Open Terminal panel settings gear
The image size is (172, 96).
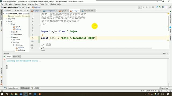tap(164, 53)
